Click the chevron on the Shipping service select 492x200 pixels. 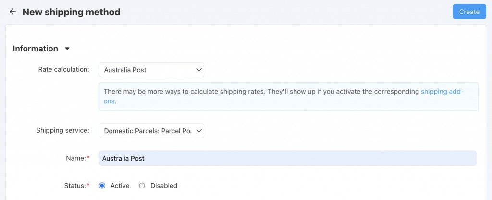(198, 131)
